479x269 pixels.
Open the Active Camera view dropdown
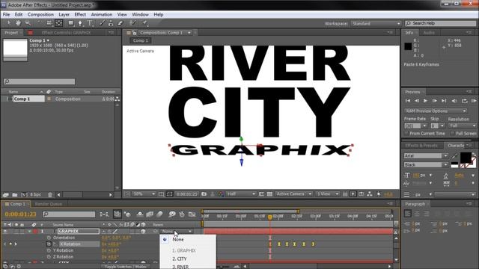pos(293,194)
